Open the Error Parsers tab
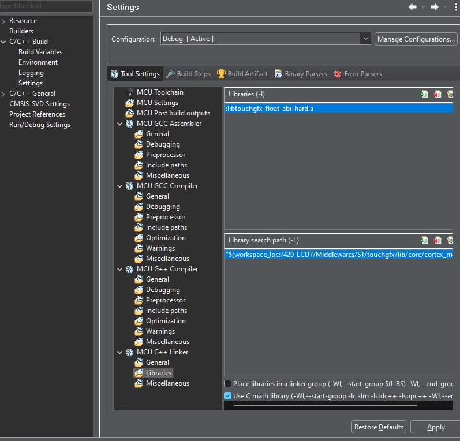460x441 pixels. 358,74
